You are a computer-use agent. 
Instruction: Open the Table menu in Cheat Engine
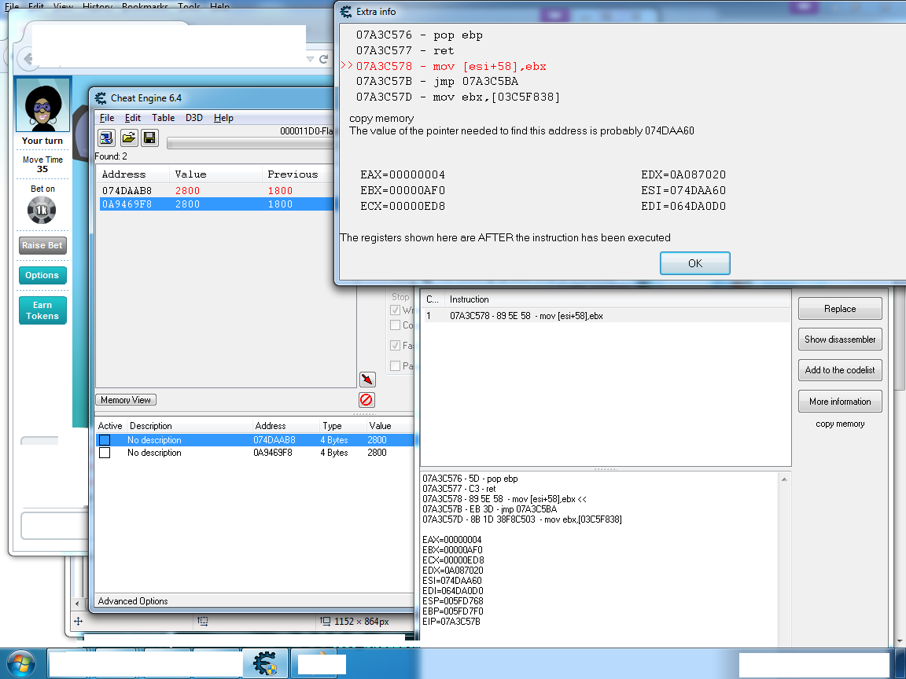163,118
